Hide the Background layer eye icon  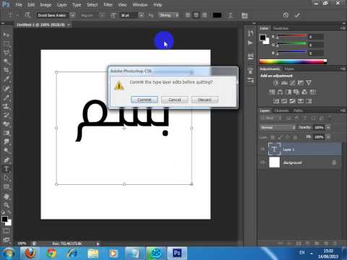(262, 162)
